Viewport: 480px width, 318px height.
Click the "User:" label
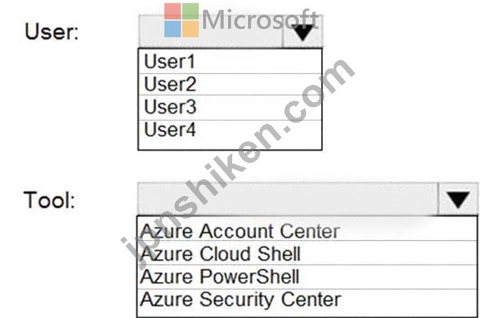pyautogui.click(x=52, y=33)
